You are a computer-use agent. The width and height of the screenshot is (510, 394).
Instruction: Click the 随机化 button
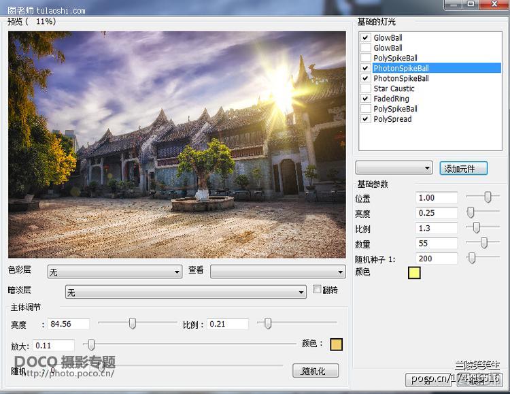coord(315,371)
